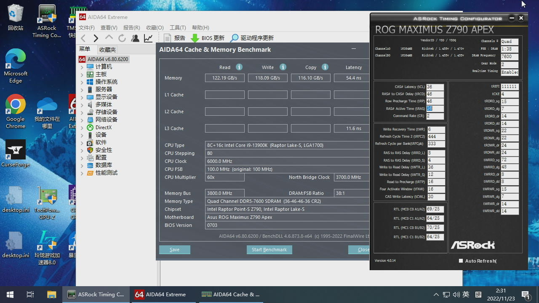The height and width of the screenshot is (303, 539).
Task: Click the user manager toolbar icon
Action: [135, 38]
